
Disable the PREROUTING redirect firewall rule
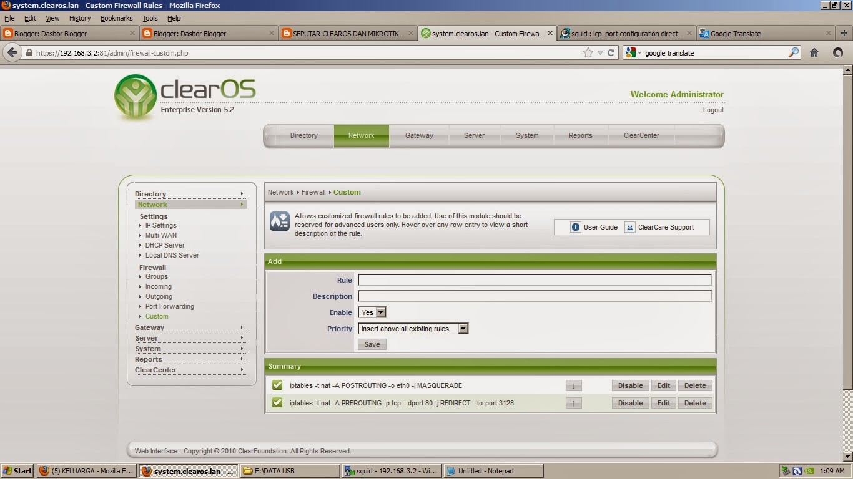tap(629, 403)
